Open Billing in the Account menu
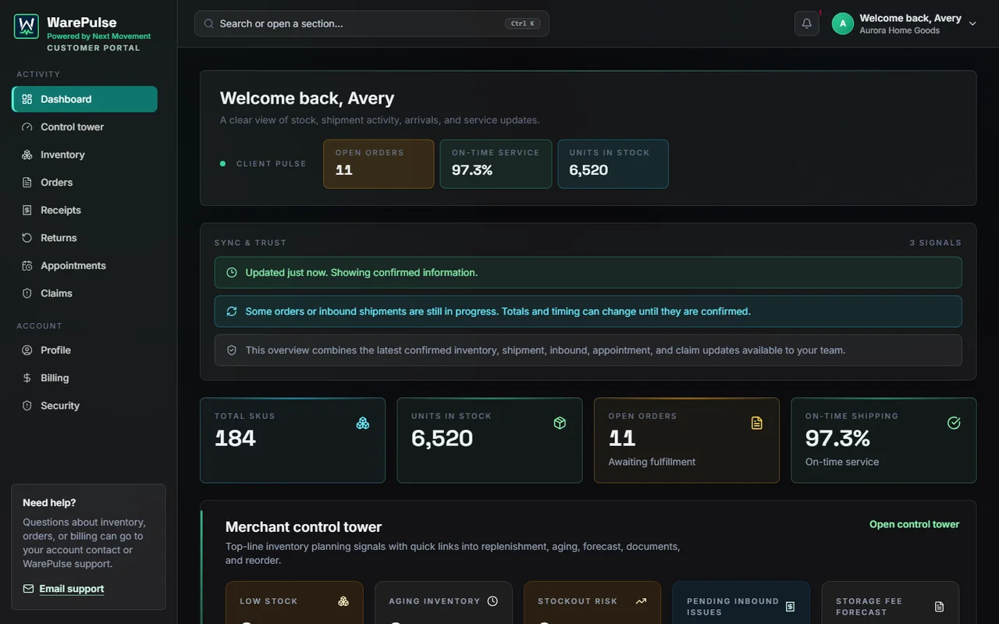 tap(85, 378)
